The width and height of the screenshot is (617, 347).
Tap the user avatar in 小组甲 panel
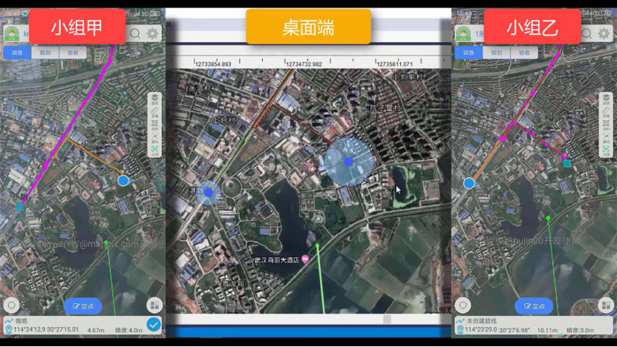tap(12, 34)
